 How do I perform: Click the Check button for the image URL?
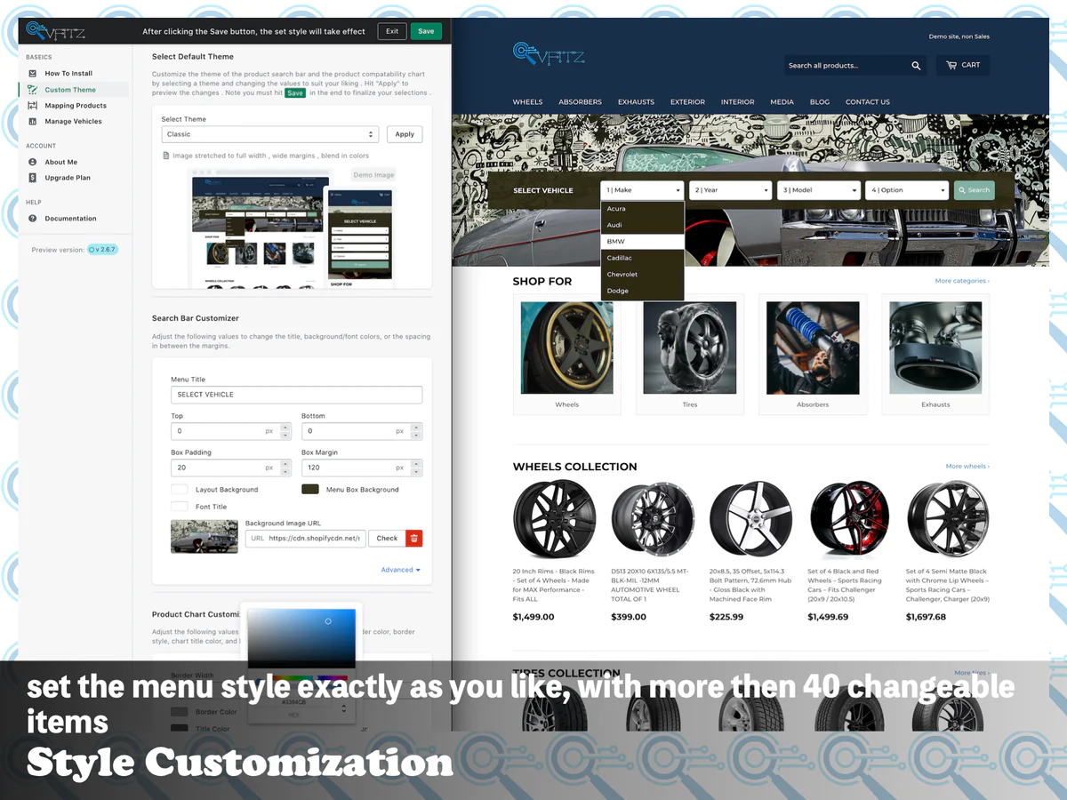tap(387, 538)
